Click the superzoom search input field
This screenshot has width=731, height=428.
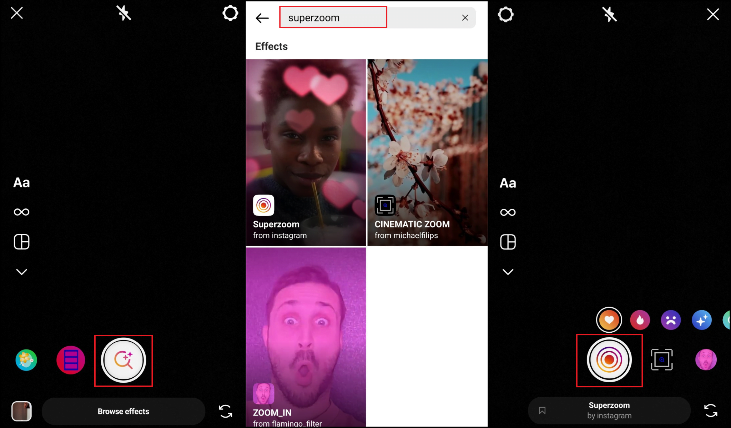[334, 17]
